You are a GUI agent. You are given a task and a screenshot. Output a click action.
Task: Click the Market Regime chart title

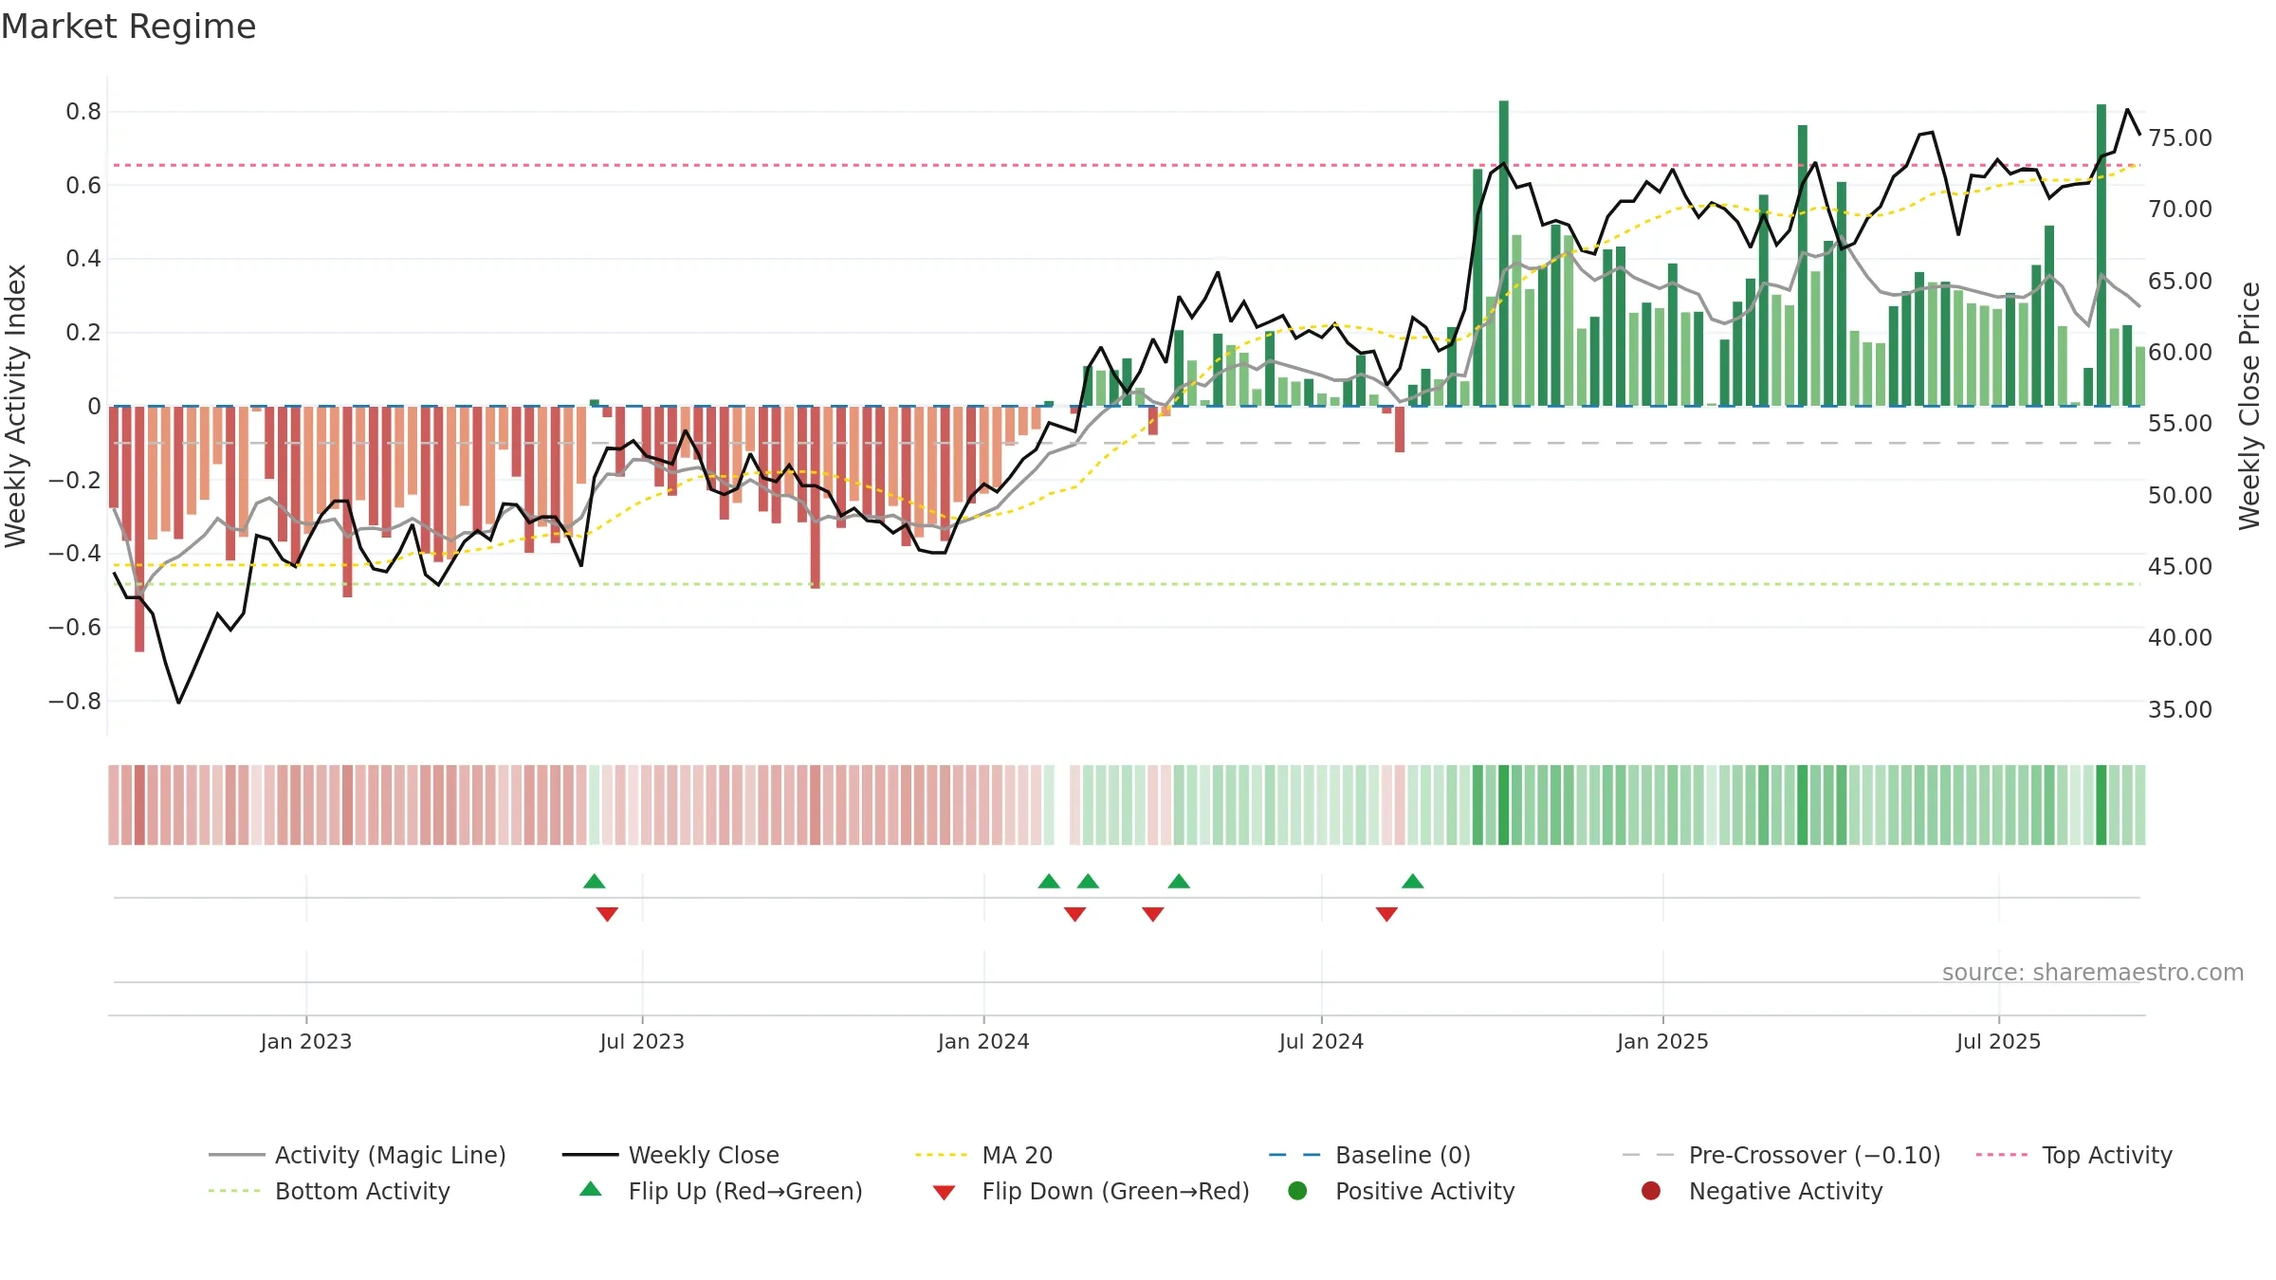pyautogui.click(x=128, y=27)
